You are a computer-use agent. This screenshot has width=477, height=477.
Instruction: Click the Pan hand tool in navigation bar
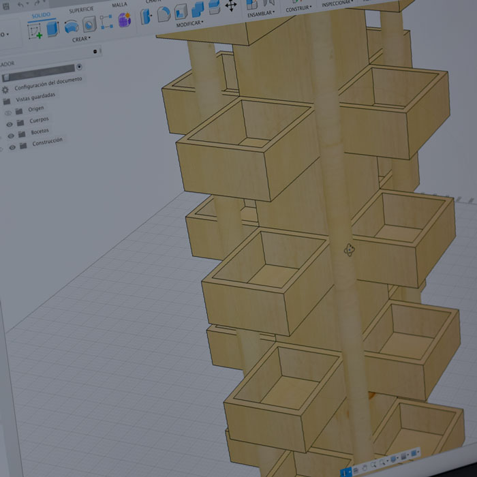[365, 465]
